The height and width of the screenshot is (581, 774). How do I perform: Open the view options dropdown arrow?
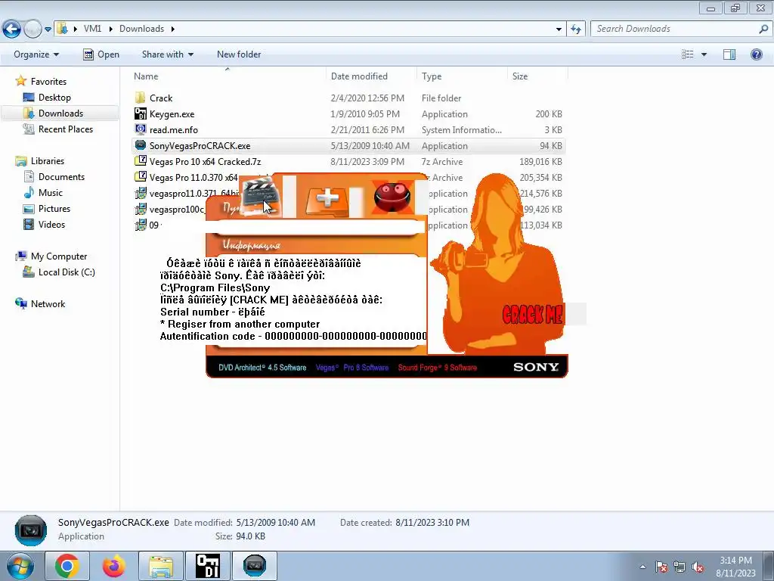(x=704, y=54)
